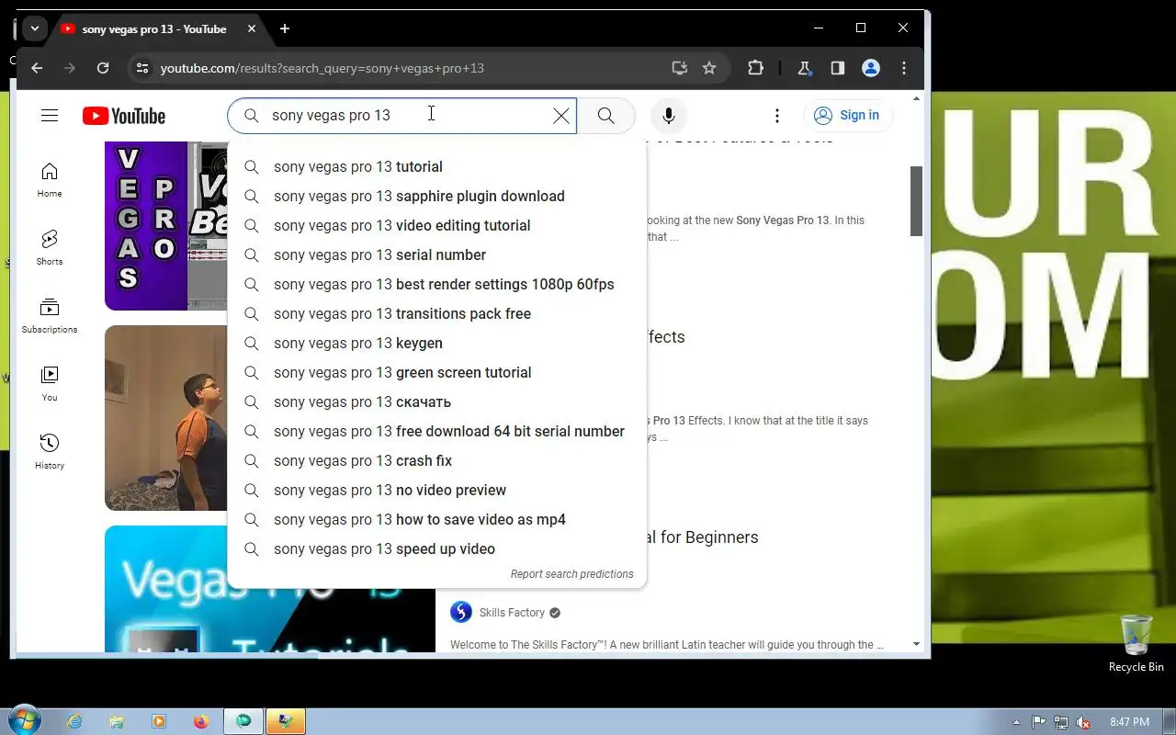Choose suggestion 'crash fix'
This screenshot has height=735, width=1176.
pyautogui.click(x=436, y=460)
